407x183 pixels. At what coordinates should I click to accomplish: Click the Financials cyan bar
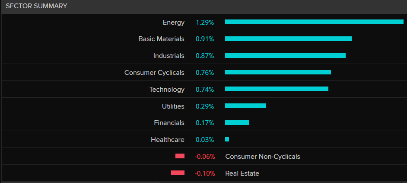237,122
